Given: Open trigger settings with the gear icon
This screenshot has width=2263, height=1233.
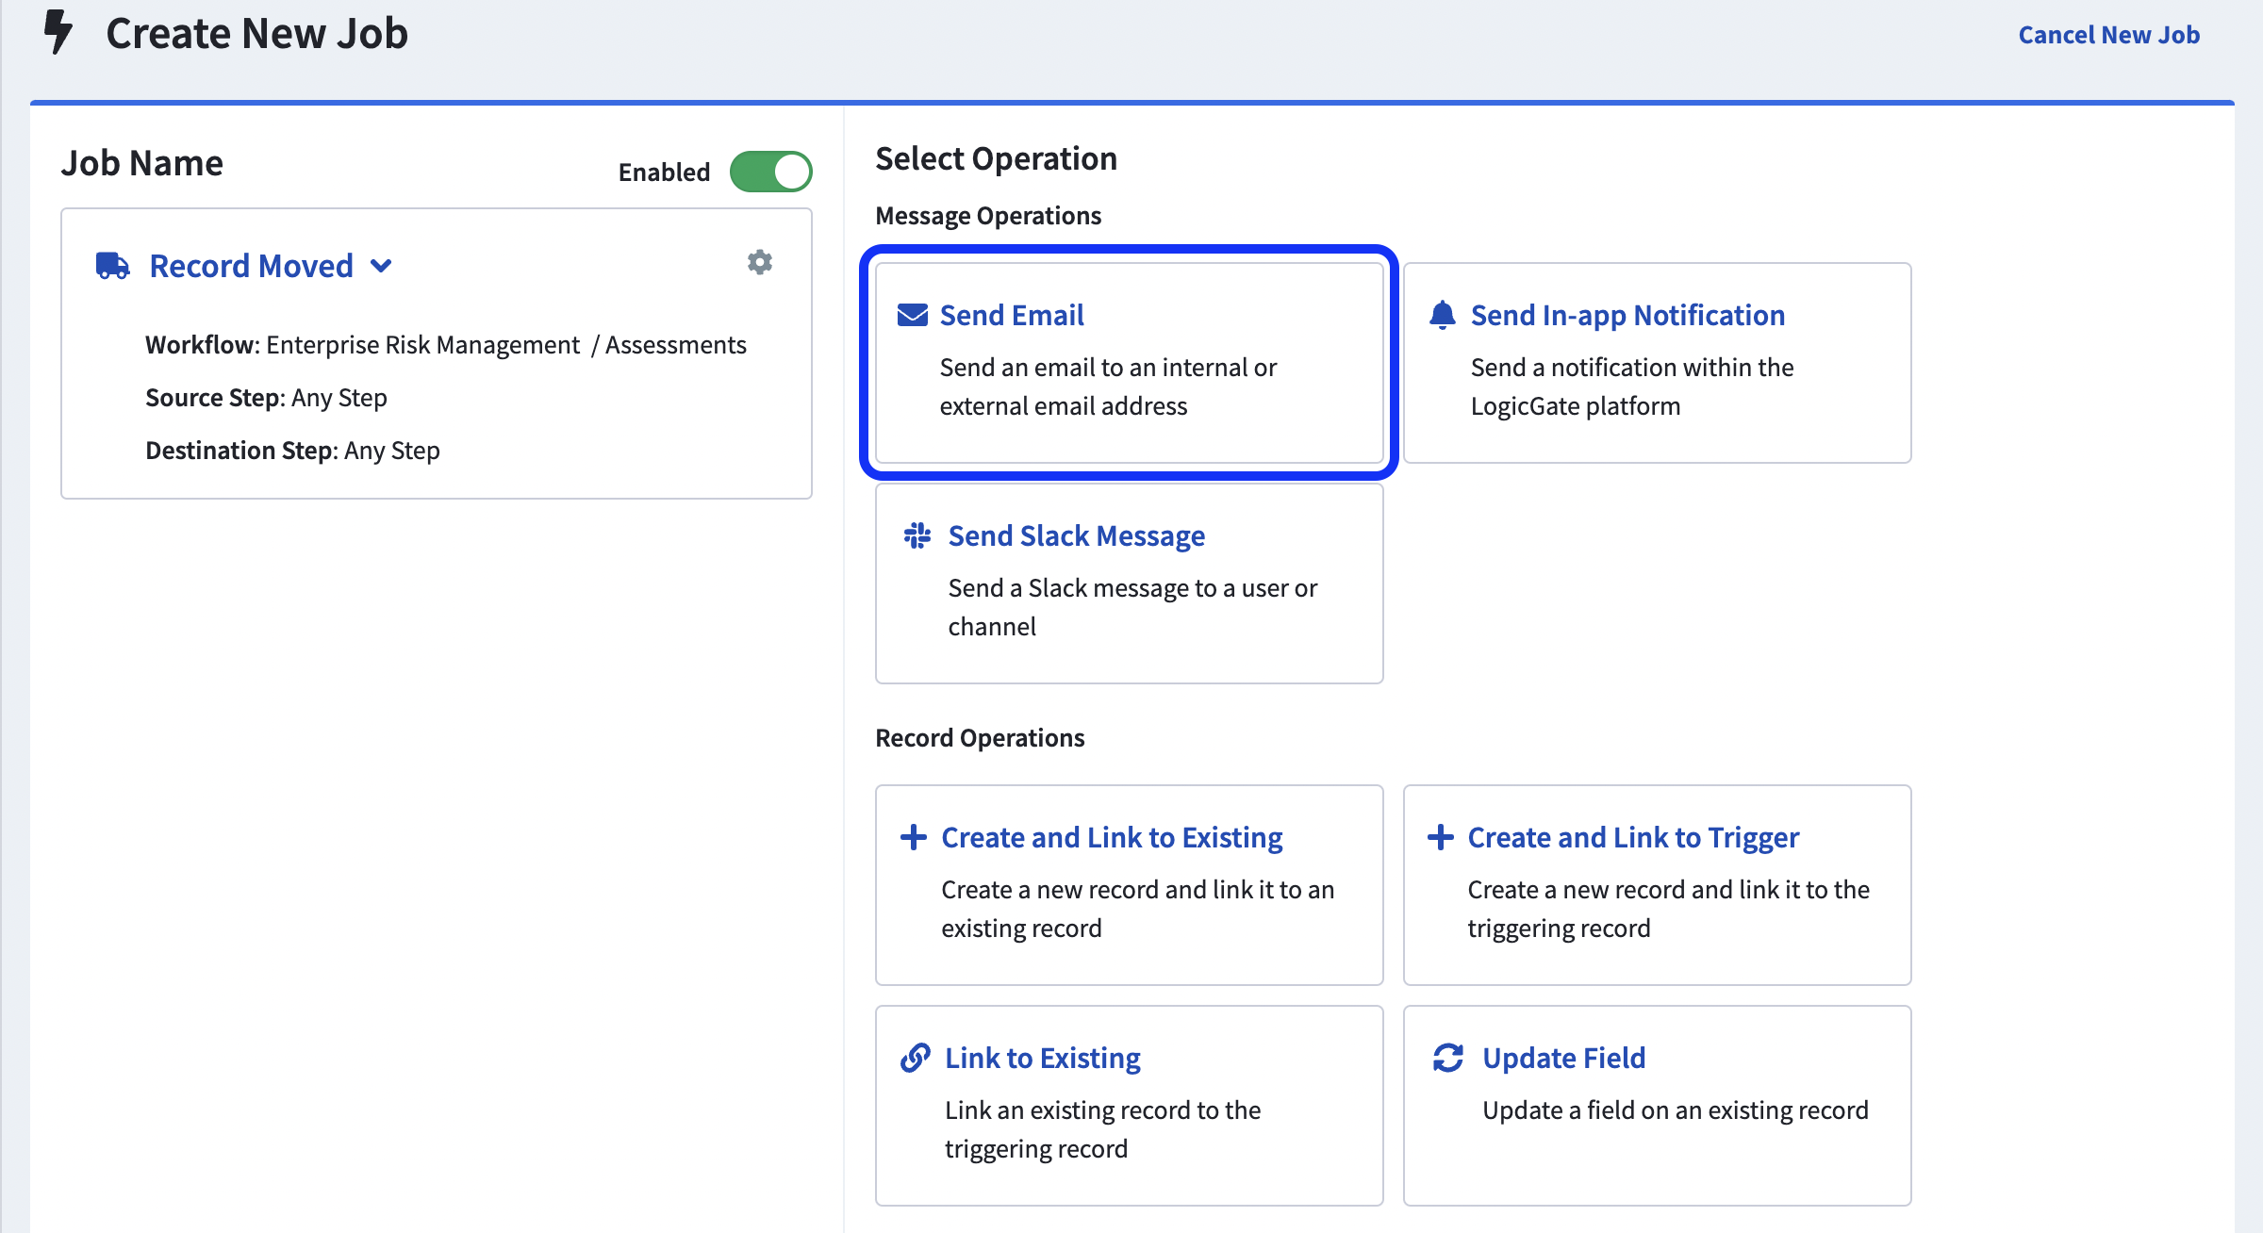Looking at the screenshot, I should tap(760, 262).
